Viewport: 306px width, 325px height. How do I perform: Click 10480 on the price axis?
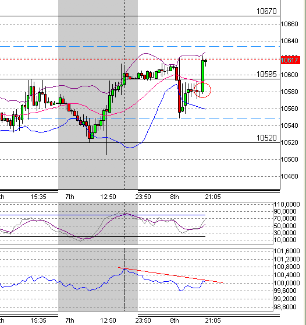point(289,176)
